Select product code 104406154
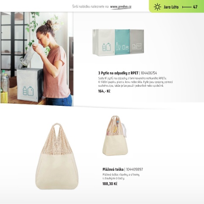This screenshot has height=204, width=204. click(x=149, y=73)
